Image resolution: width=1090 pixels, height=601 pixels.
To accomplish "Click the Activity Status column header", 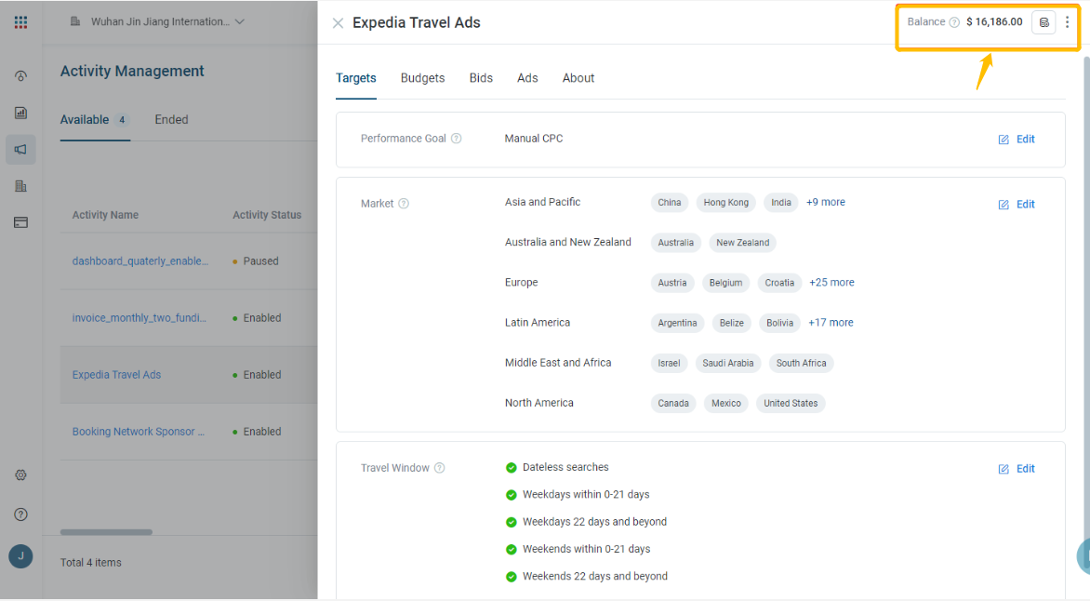I will coord(267,215).
